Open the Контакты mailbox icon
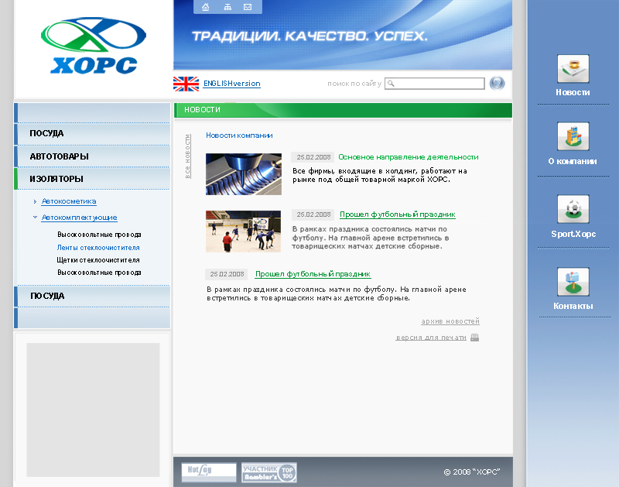The width and height of the screenshot is (619, 487). pyautogui.click(x=573, y=282)
